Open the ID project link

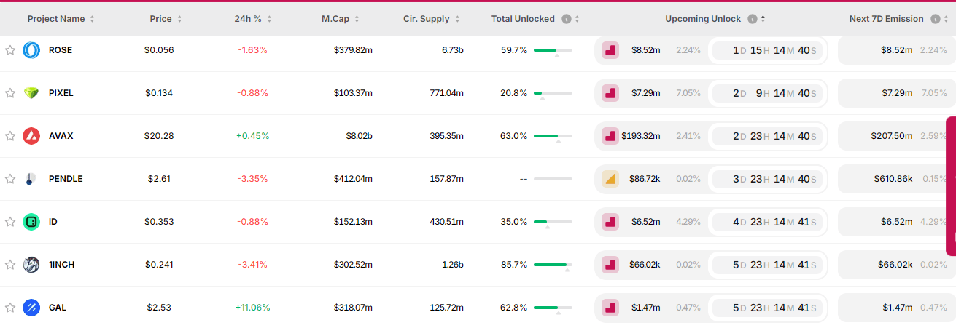pyautogui.click(x=53, y=222)
